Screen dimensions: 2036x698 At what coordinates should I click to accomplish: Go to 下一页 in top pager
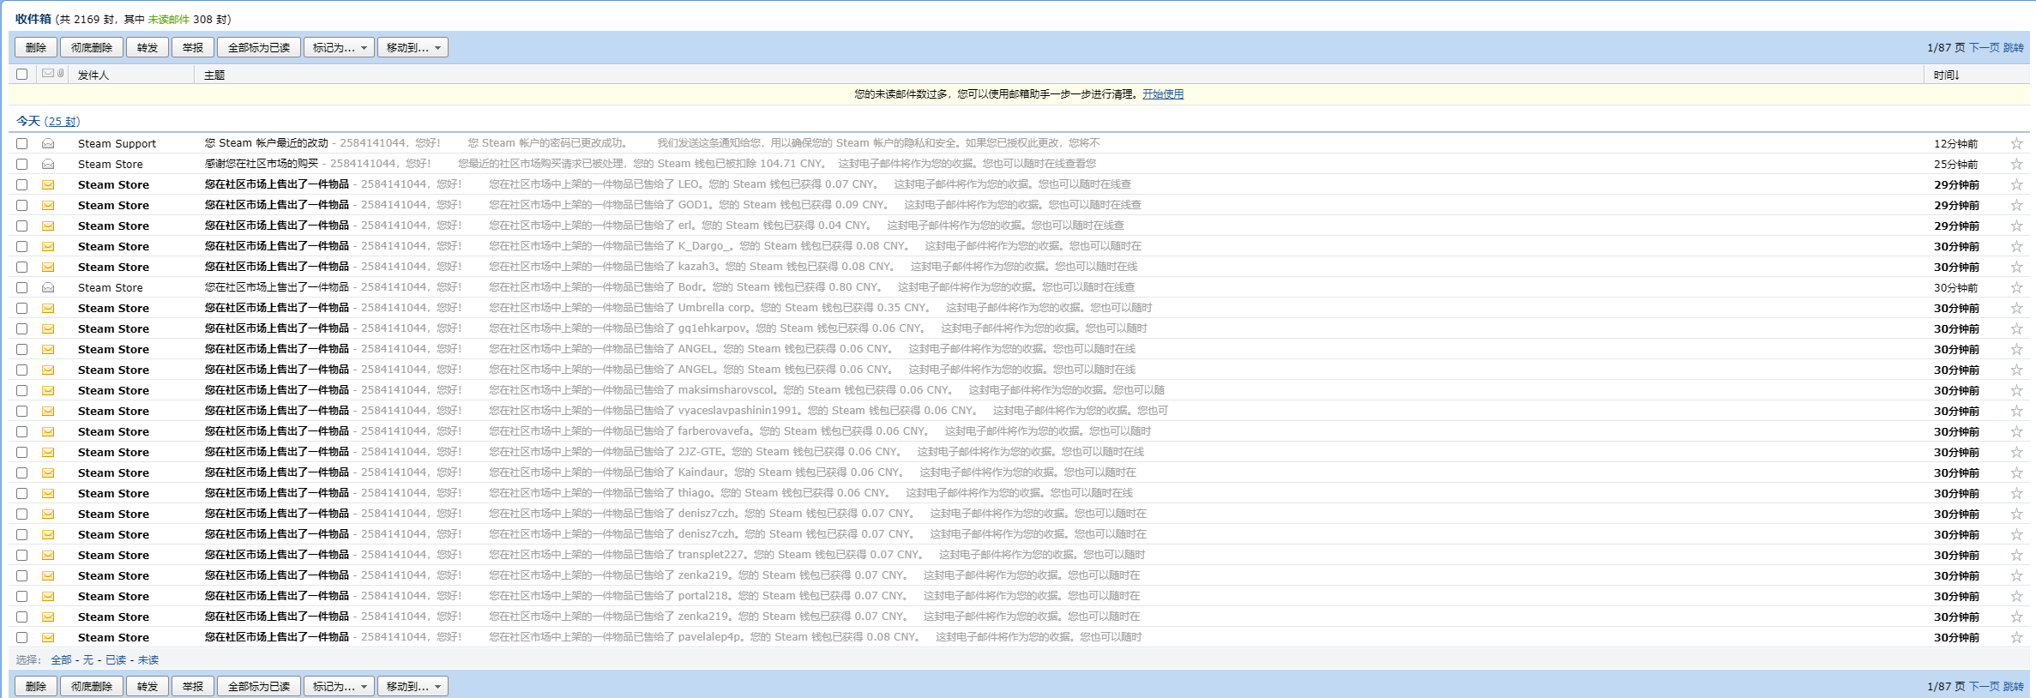pos(1985,48)
